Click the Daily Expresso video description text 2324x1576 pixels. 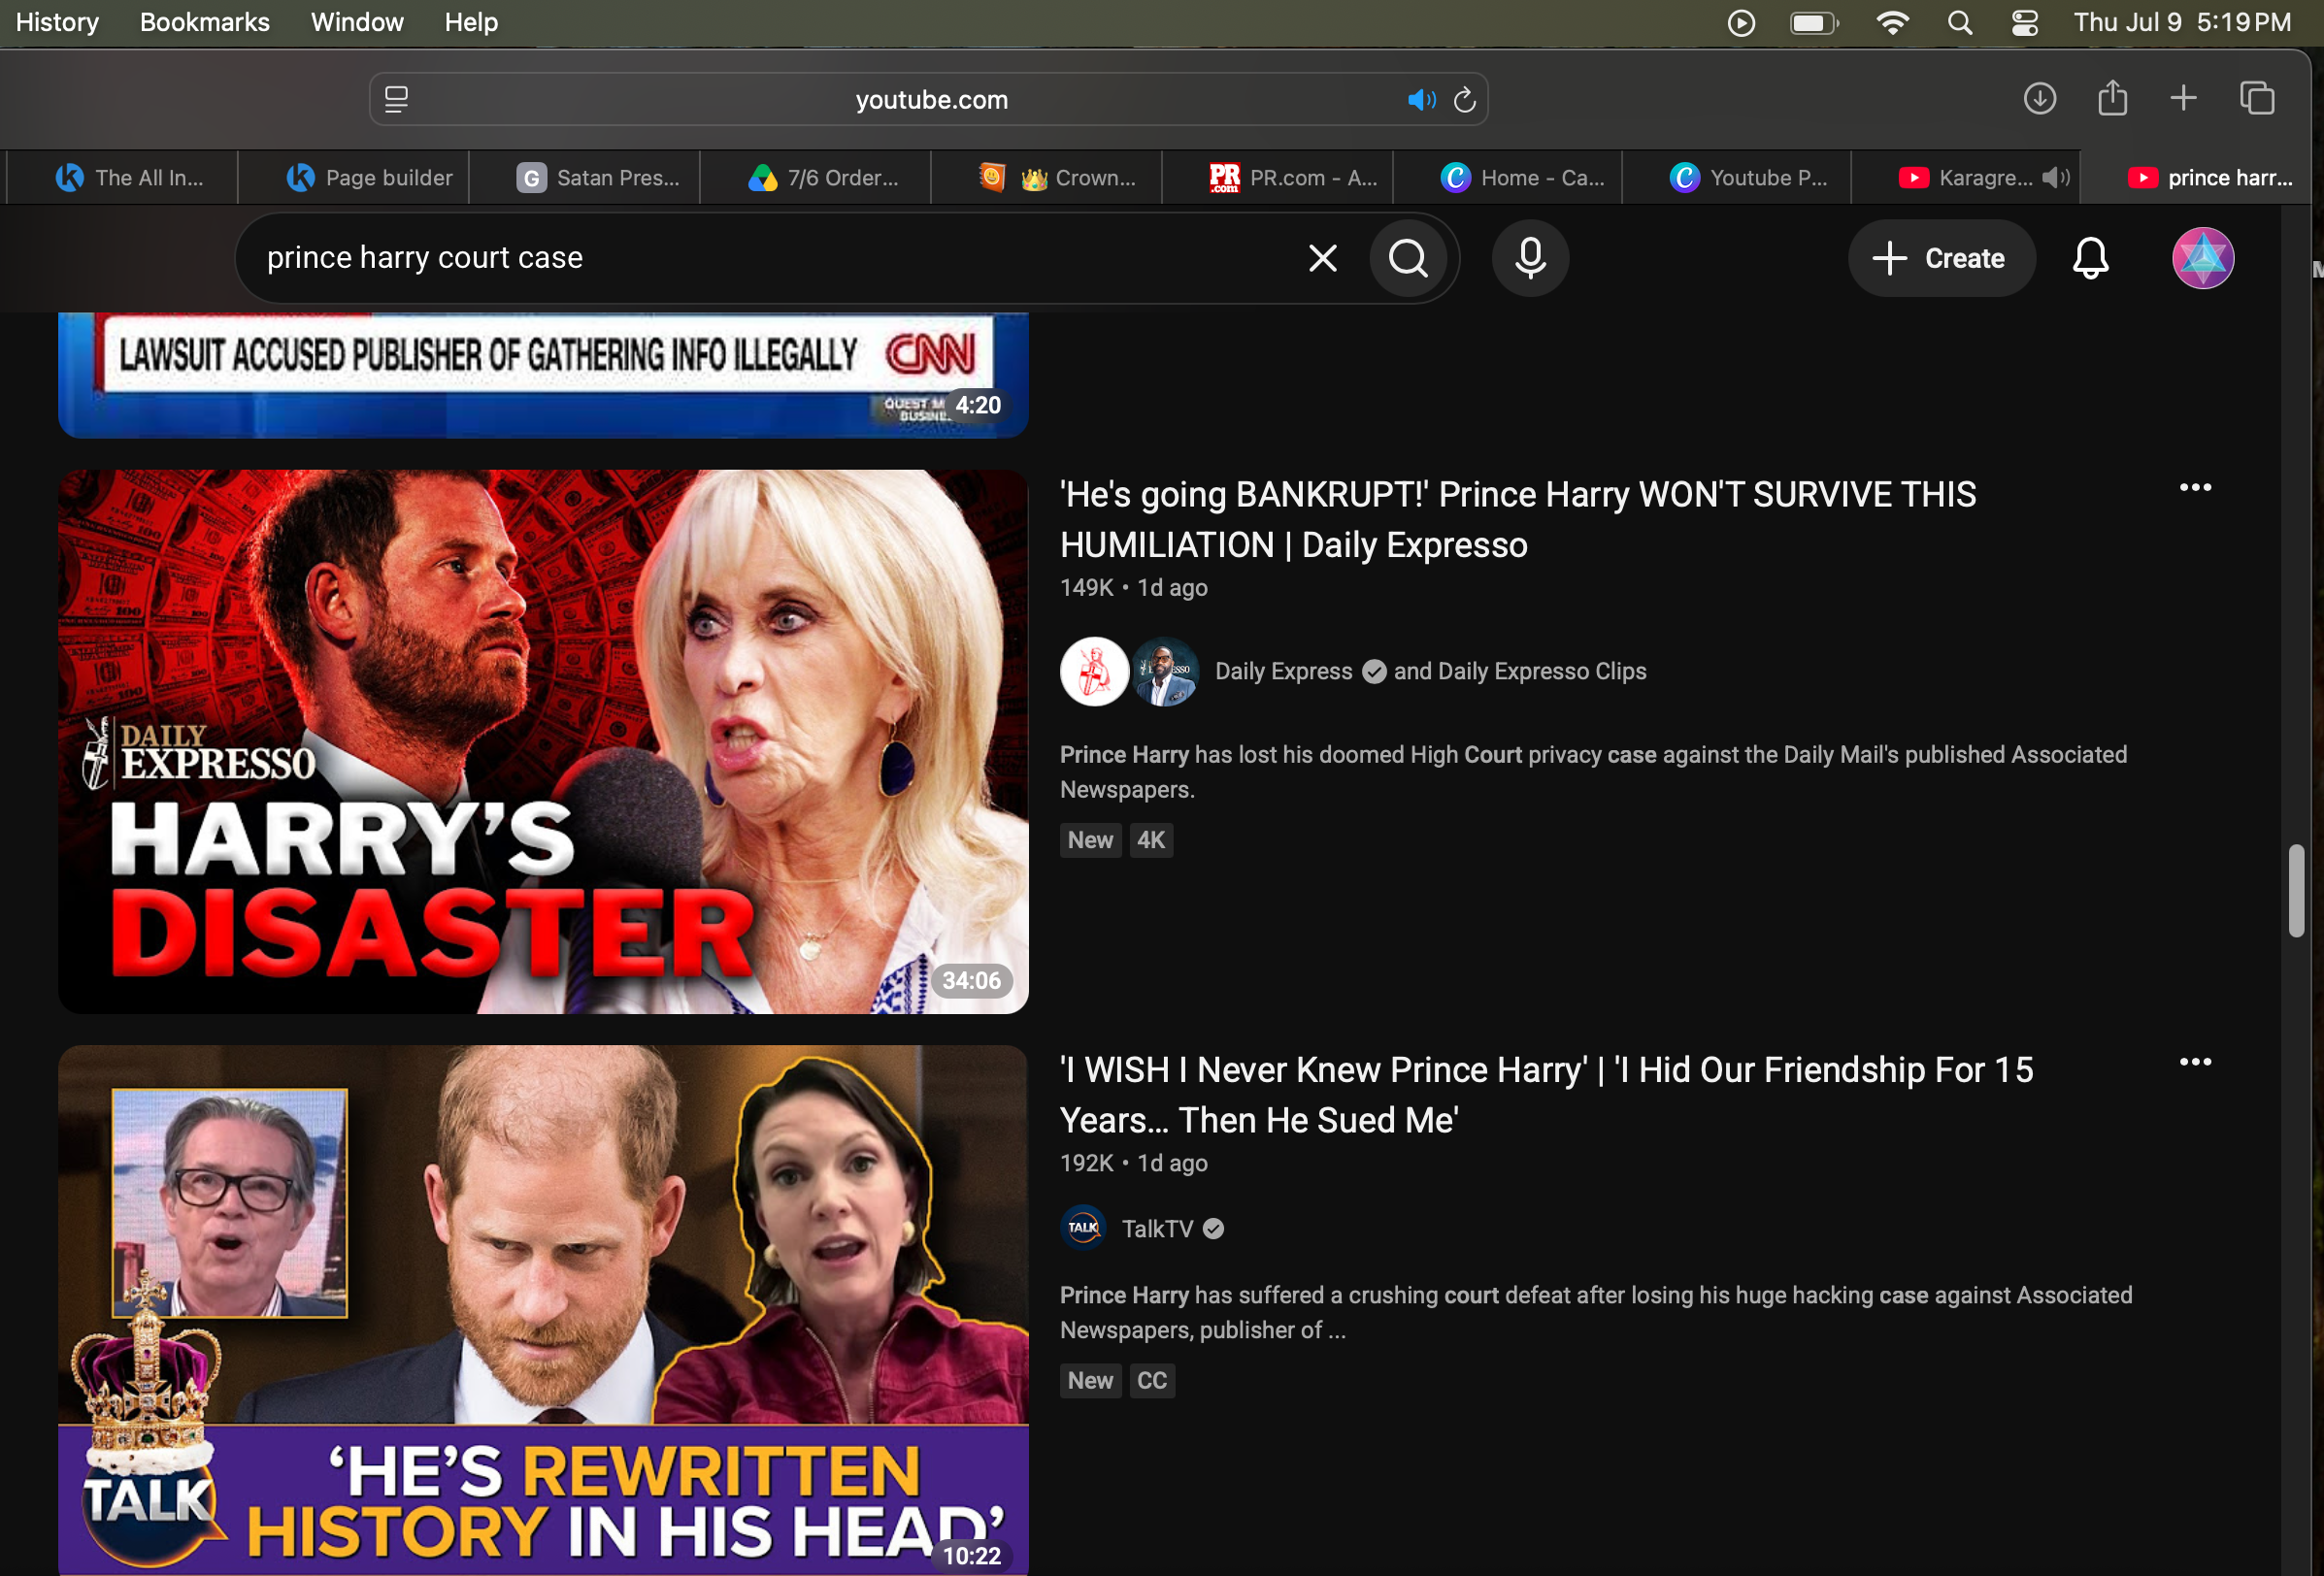(x=1593, y=772)
